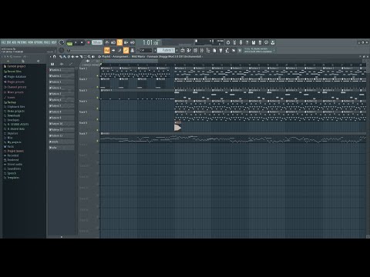Toggle typing keyboard to piano icon
The width and height of the screenshot is (370, 277).
(x=107, y=50)
